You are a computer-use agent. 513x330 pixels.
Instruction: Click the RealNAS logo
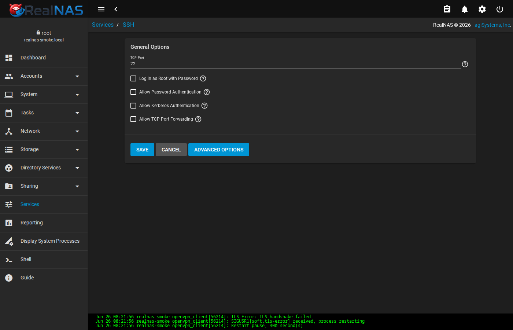pyautogui.click(x=46, y=10)
